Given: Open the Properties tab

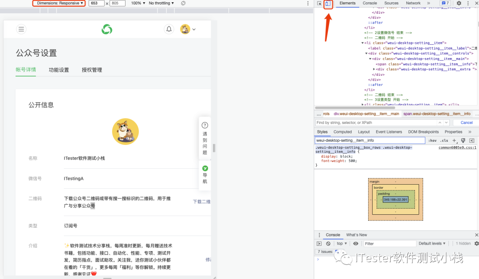Looking at the screenshot, I should [453, 132].
